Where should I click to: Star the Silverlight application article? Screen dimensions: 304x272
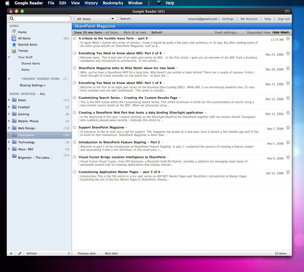[x=74, y=113]
